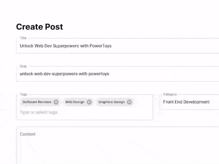Click the Front End Development category value
The width and height of the screenshot is (219, 164).
(186, 102)
